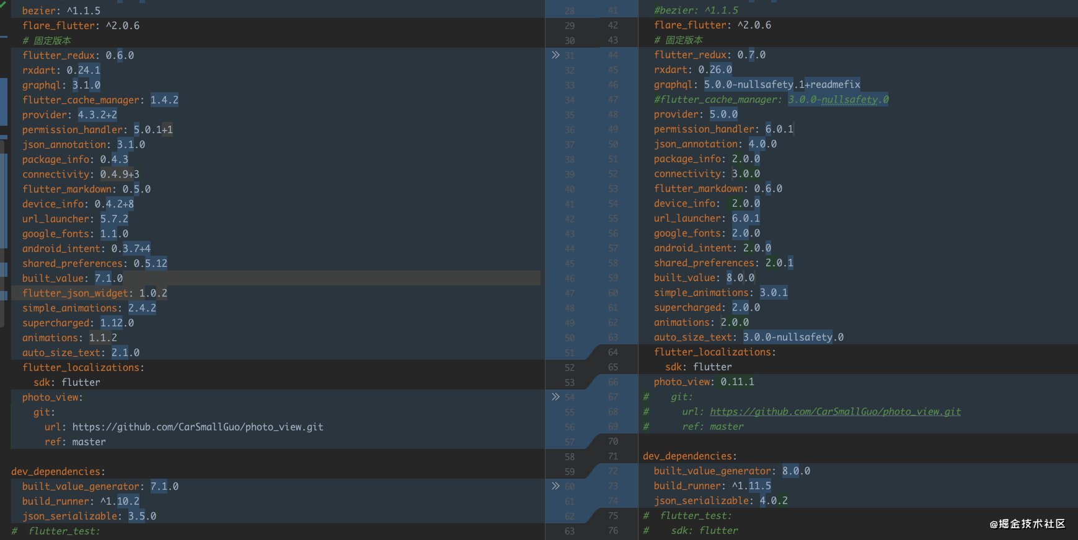The height and width of the screenshot is (540, 1078).
Task: Click simple_animations: 2.4.2
Action: click(89, 308)
